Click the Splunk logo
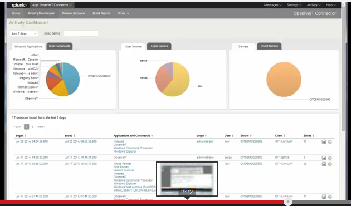The height and width of the screenshot is (206, 351). pyautogui.click(x=19, y=5)
